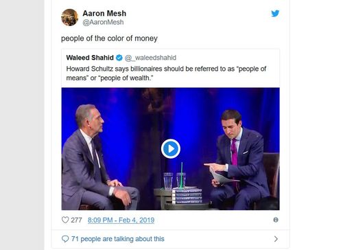View 71 people are talking about this
Image resolution: width=343 pixels, height=250 pixels.
[118, 239]
